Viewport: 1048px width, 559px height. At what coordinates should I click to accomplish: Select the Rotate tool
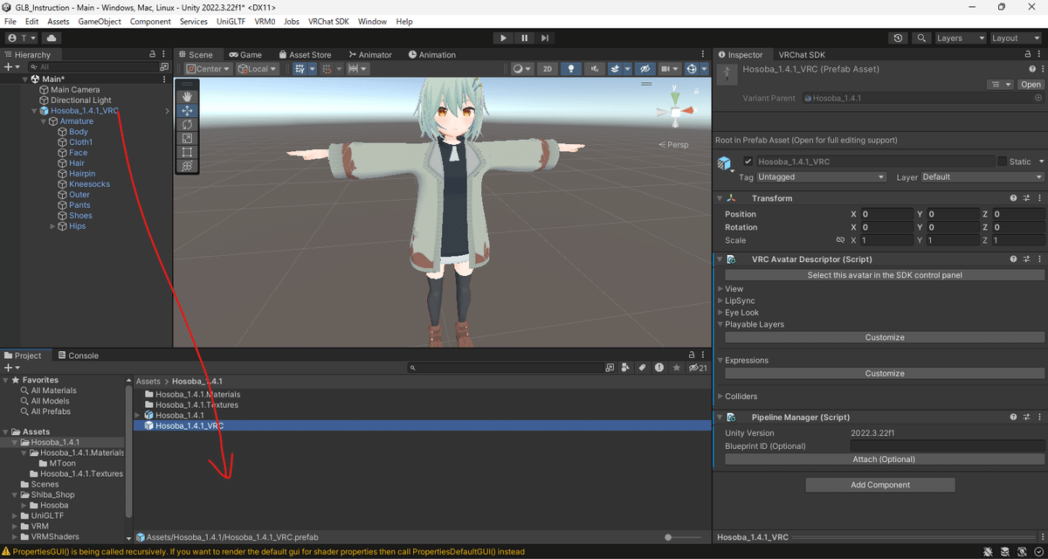[x=188, y=125]
